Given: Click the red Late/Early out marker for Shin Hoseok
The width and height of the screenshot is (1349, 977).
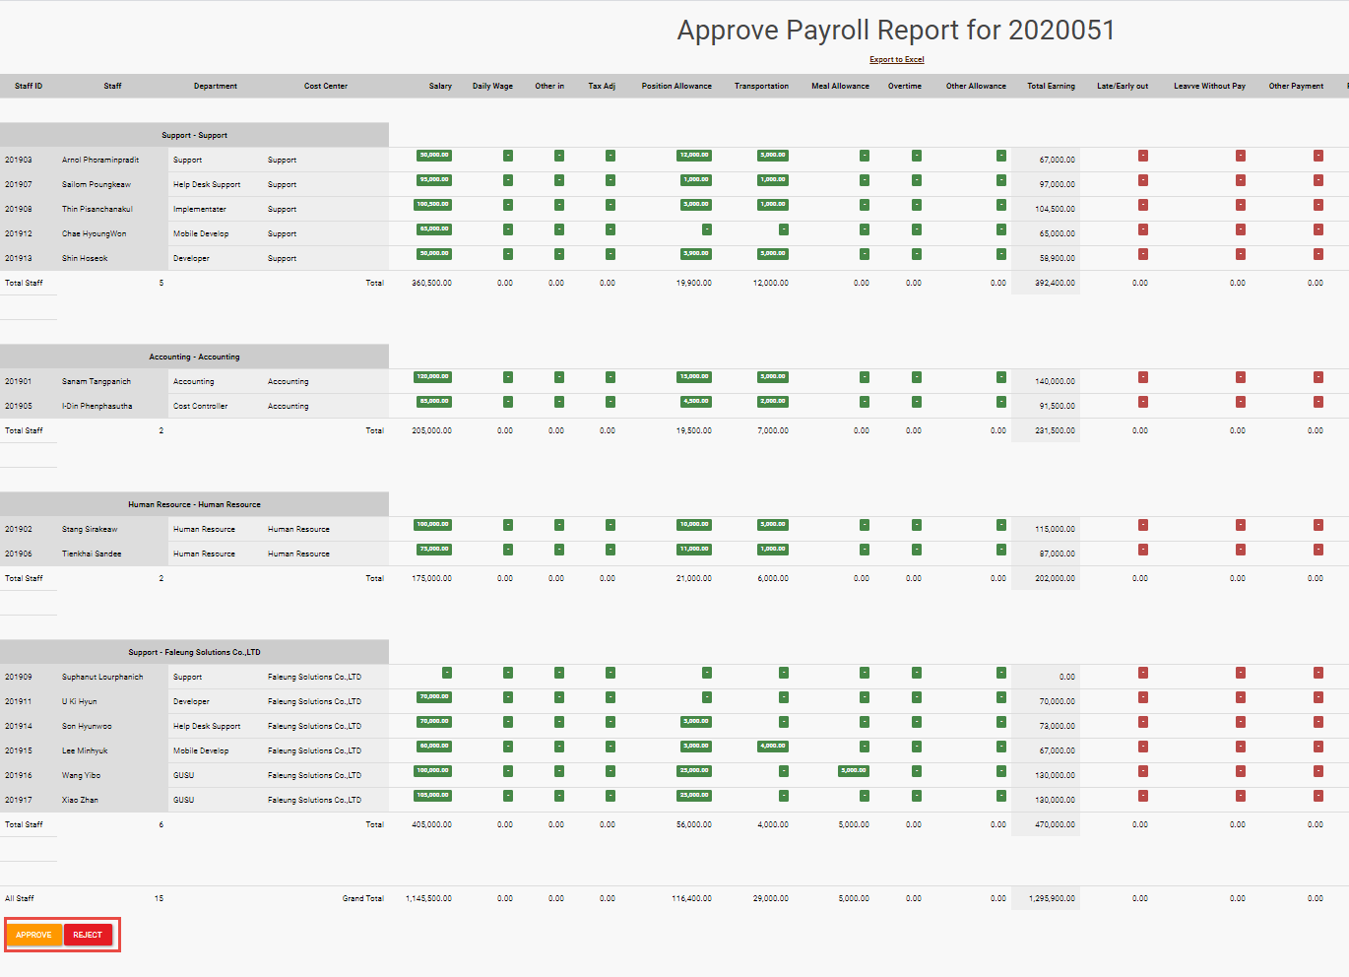Looking at the screenshot, I should 1142,253.
